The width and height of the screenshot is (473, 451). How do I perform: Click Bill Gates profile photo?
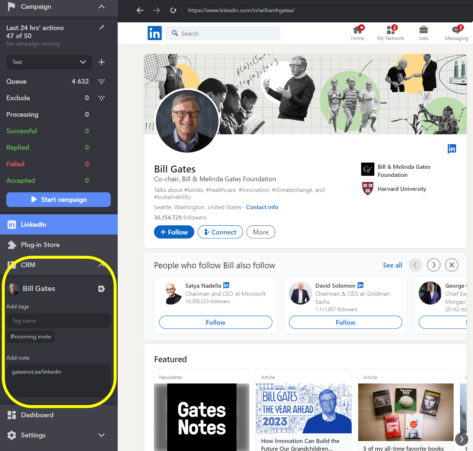pyautogui.click(x=187, y=121)
